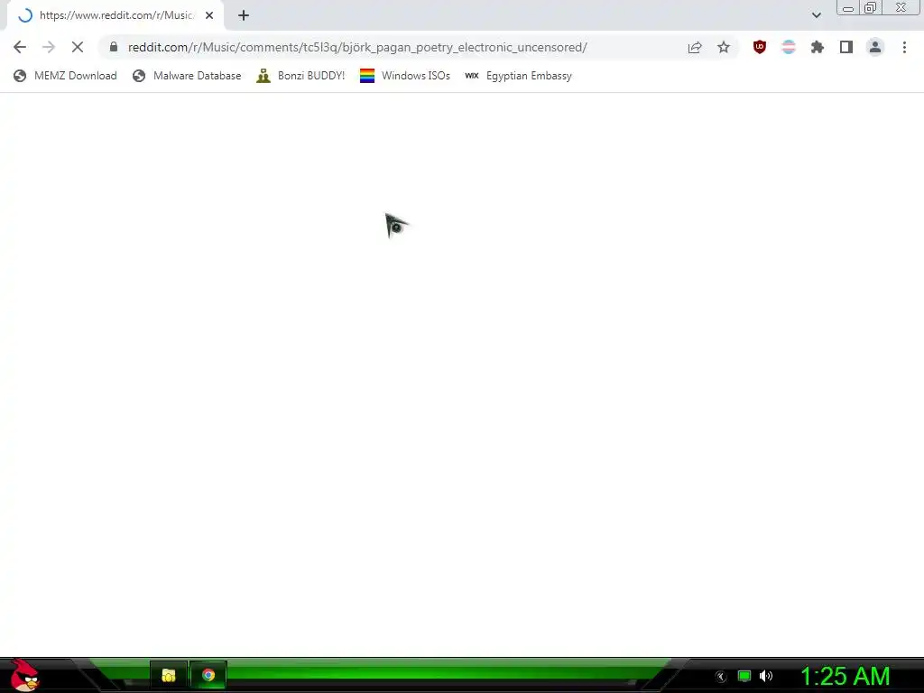This screenshot has height=693, width=924.
Task: Go back to the previous page
Action: [x=20, y=47]
